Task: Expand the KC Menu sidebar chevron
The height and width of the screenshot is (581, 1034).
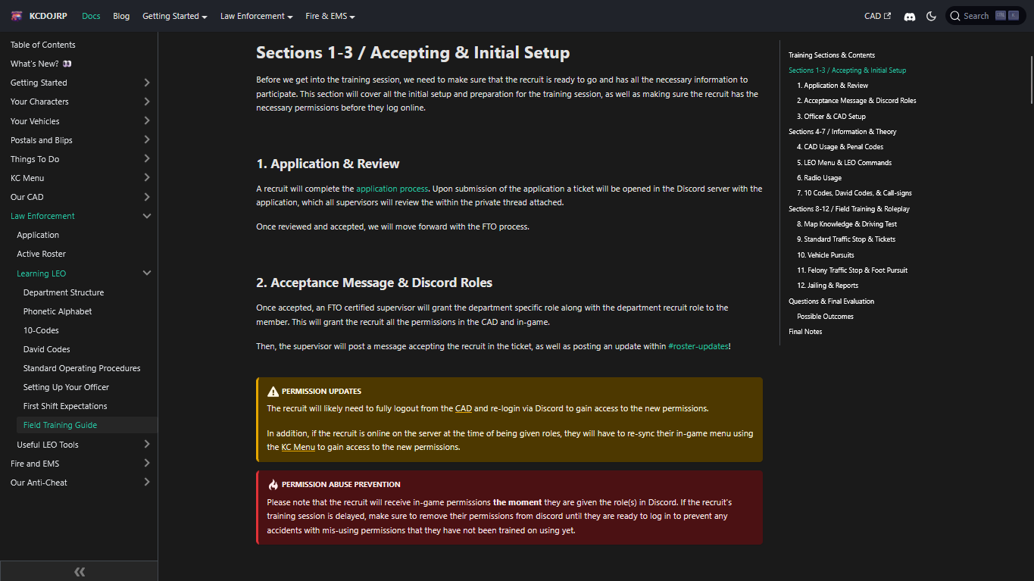Action: click(x=147, y=178)
